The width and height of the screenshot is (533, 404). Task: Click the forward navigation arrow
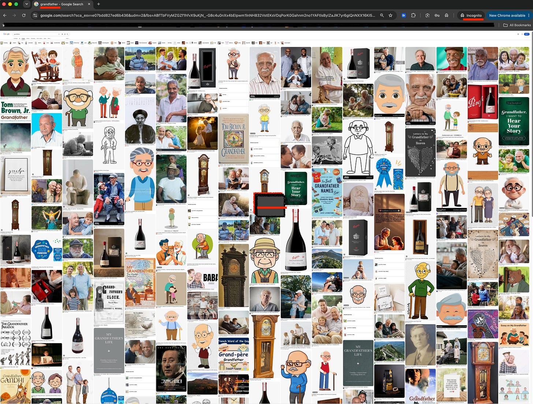(14, 15)
